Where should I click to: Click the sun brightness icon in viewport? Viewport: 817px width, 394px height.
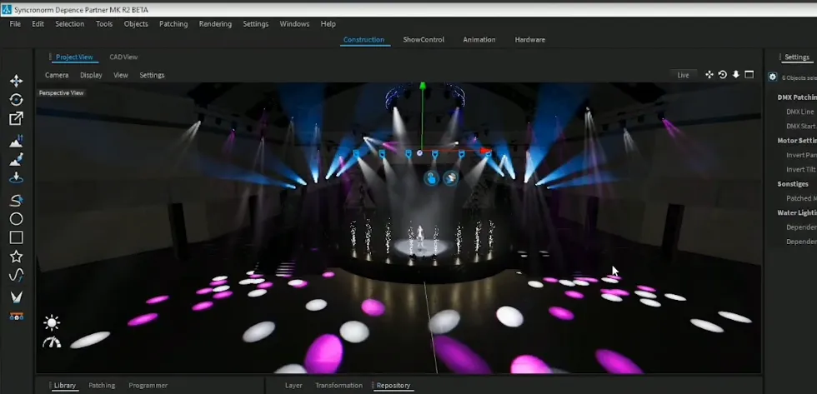coord(52,322)
